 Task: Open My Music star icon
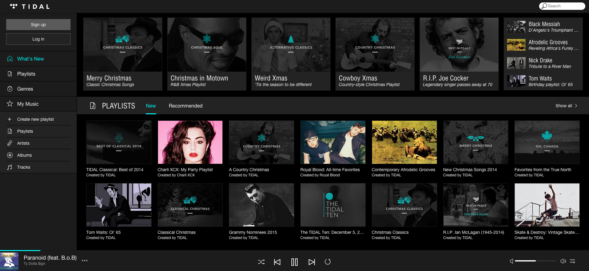click(x=10, y=104)
